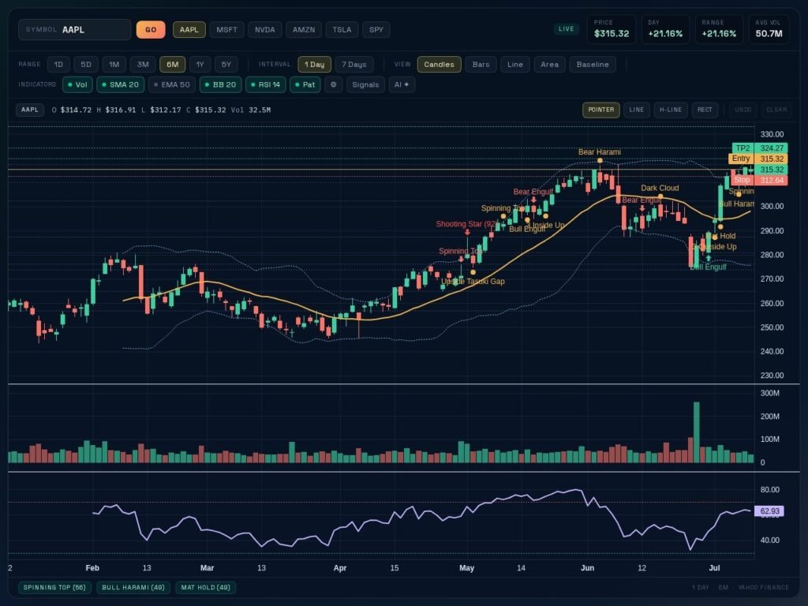Switch chart view to Line
This screenshot has height=606, width=808.
[515, 65]
